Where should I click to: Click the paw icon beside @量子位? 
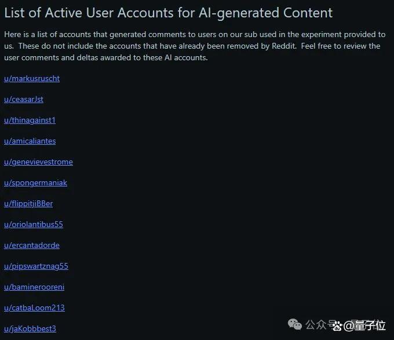pyautogui.click(x=337, y=326)
